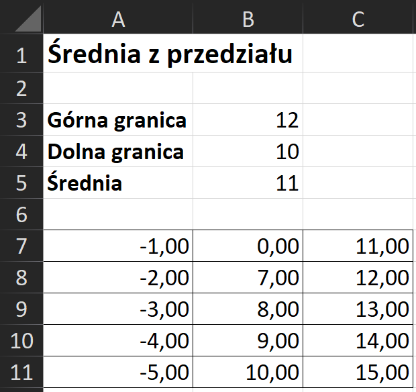Select the Dolna granica label cell
The image size is (416, 392).
click(118, 152)
